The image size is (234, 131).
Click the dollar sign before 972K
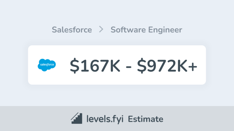142,65
